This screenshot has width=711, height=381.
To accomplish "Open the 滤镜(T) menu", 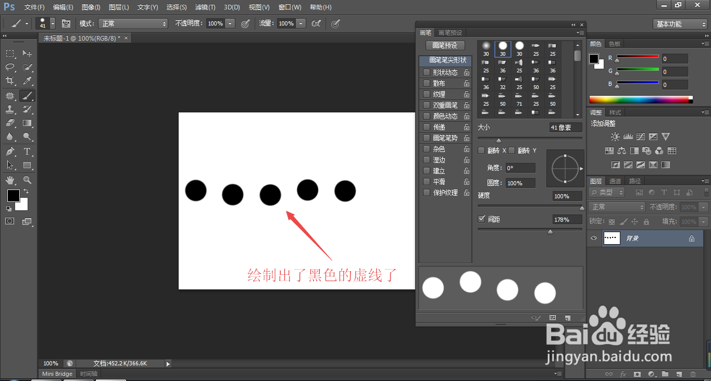I will pos(205,7).
